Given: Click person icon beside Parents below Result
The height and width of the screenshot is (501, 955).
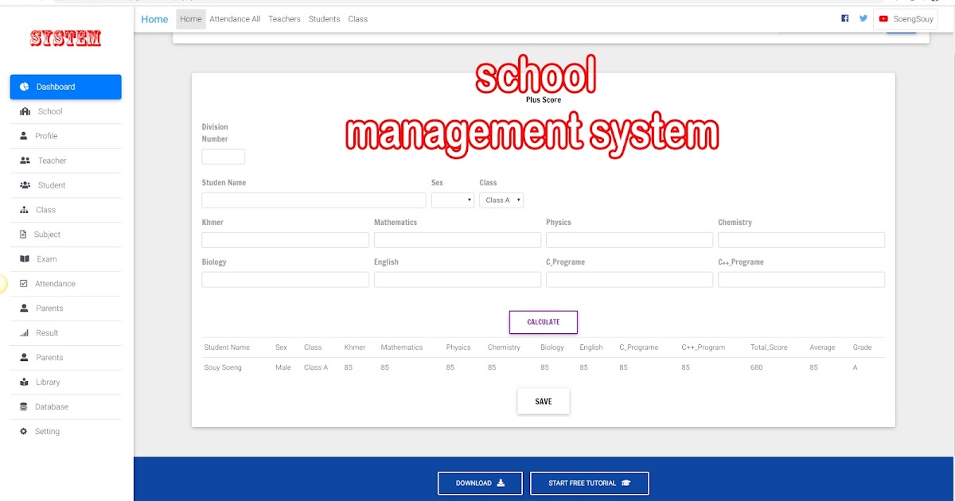Looking at the screenshot, I should [x=24, y=358].
